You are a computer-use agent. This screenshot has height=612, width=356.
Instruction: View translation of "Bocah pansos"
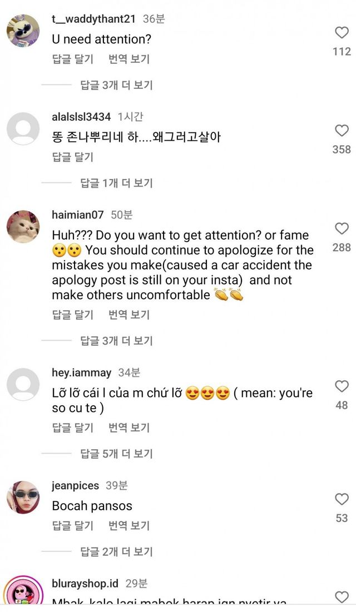[x=129, y=525]
